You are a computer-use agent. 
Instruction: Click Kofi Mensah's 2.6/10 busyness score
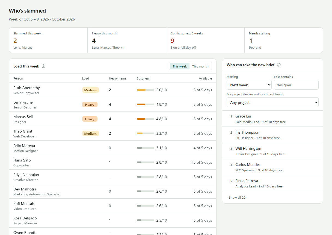162,206
